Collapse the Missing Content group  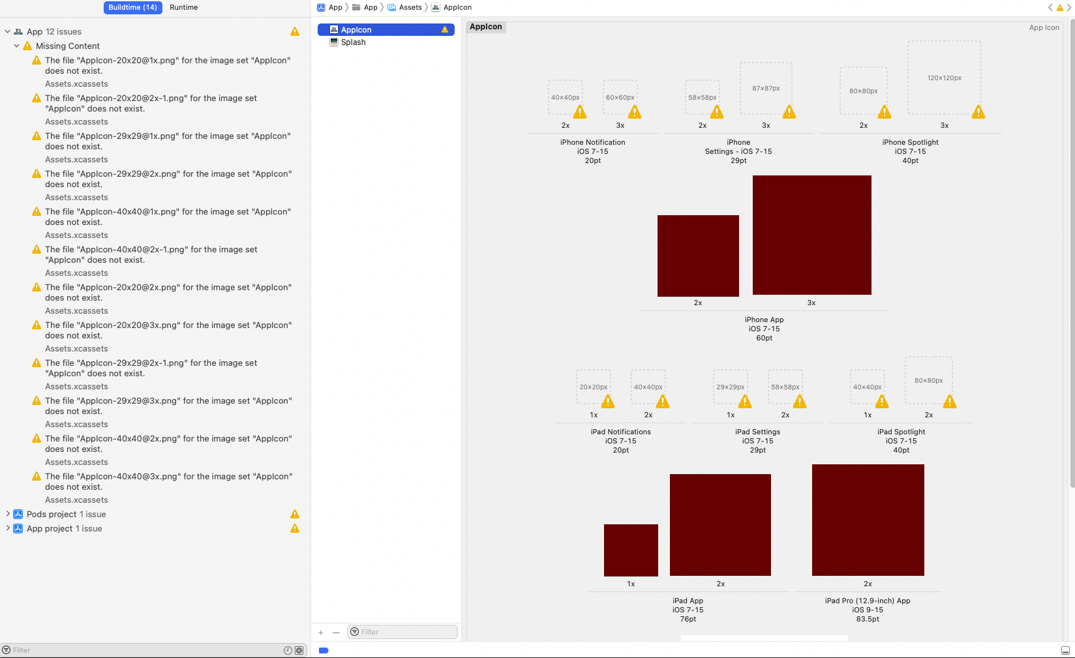(x=16, y=46)
